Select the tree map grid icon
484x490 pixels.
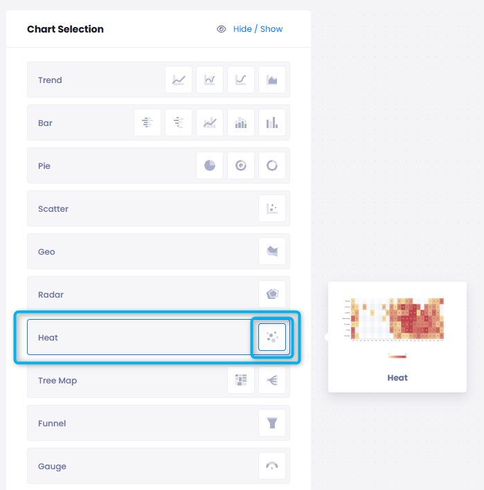coord(241,381)
